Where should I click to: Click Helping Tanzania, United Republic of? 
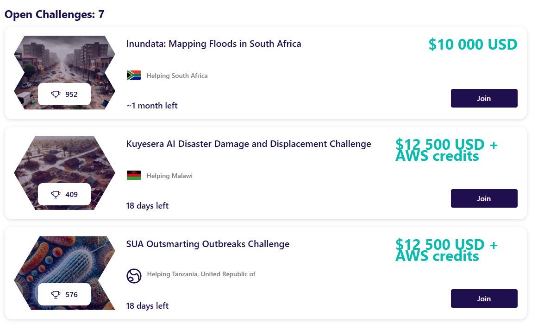(x=201, y=274)
